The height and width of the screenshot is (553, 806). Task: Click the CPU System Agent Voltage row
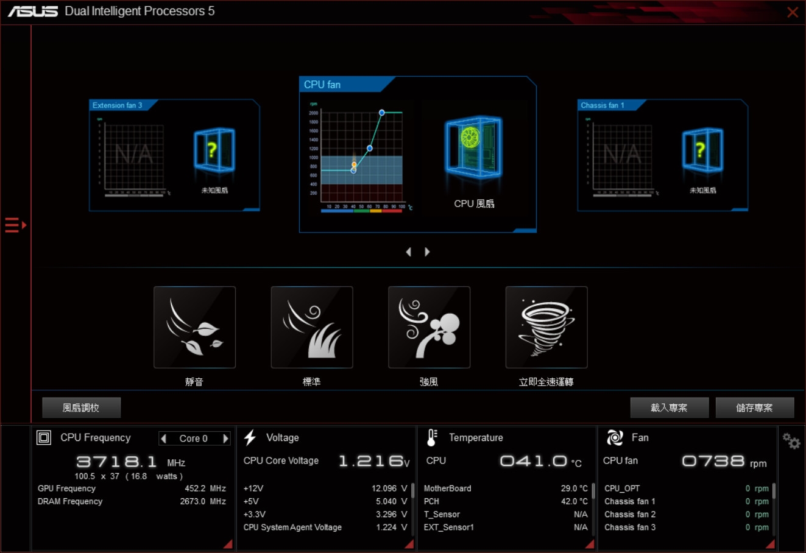click(325, 527)
